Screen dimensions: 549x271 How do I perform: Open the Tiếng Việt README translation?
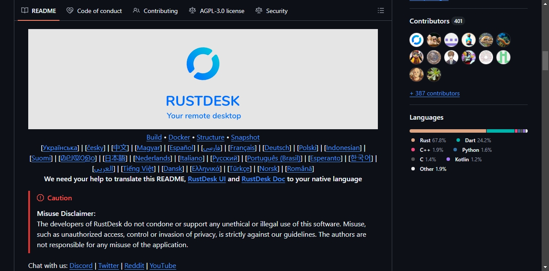[x=139, y=168]
